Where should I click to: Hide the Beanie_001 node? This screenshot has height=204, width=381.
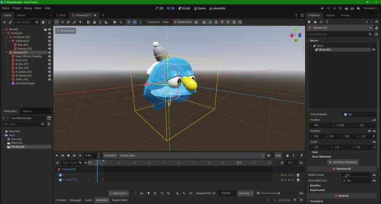(x=49, y=48)
